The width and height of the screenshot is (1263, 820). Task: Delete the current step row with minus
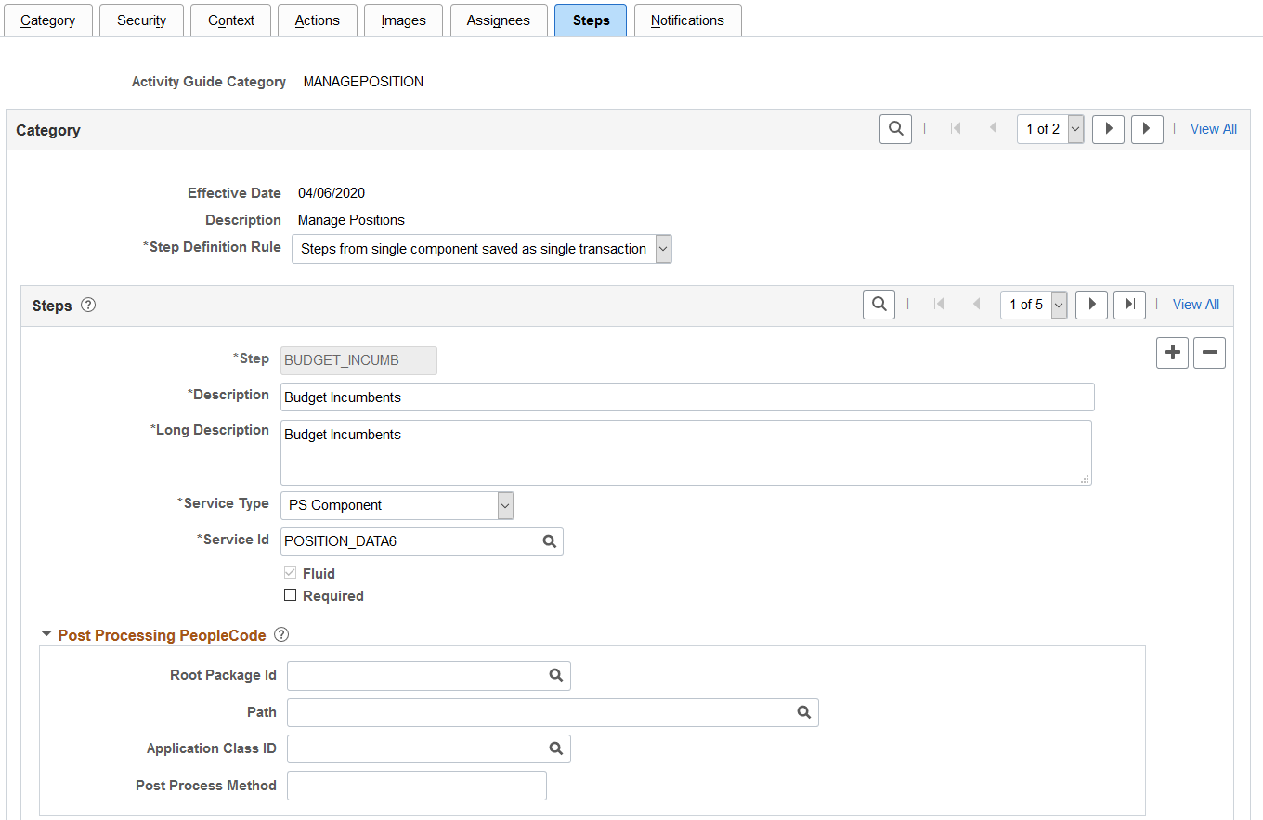(x=1210, y=353)
